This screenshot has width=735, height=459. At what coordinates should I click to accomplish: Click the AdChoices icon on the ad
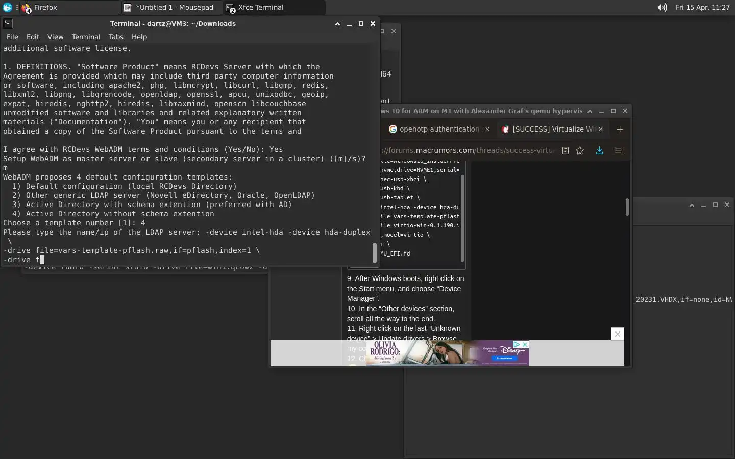click(x=517, y=345)
